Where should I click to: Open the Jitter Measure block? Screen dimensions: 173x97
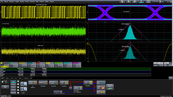click(101, 87)
